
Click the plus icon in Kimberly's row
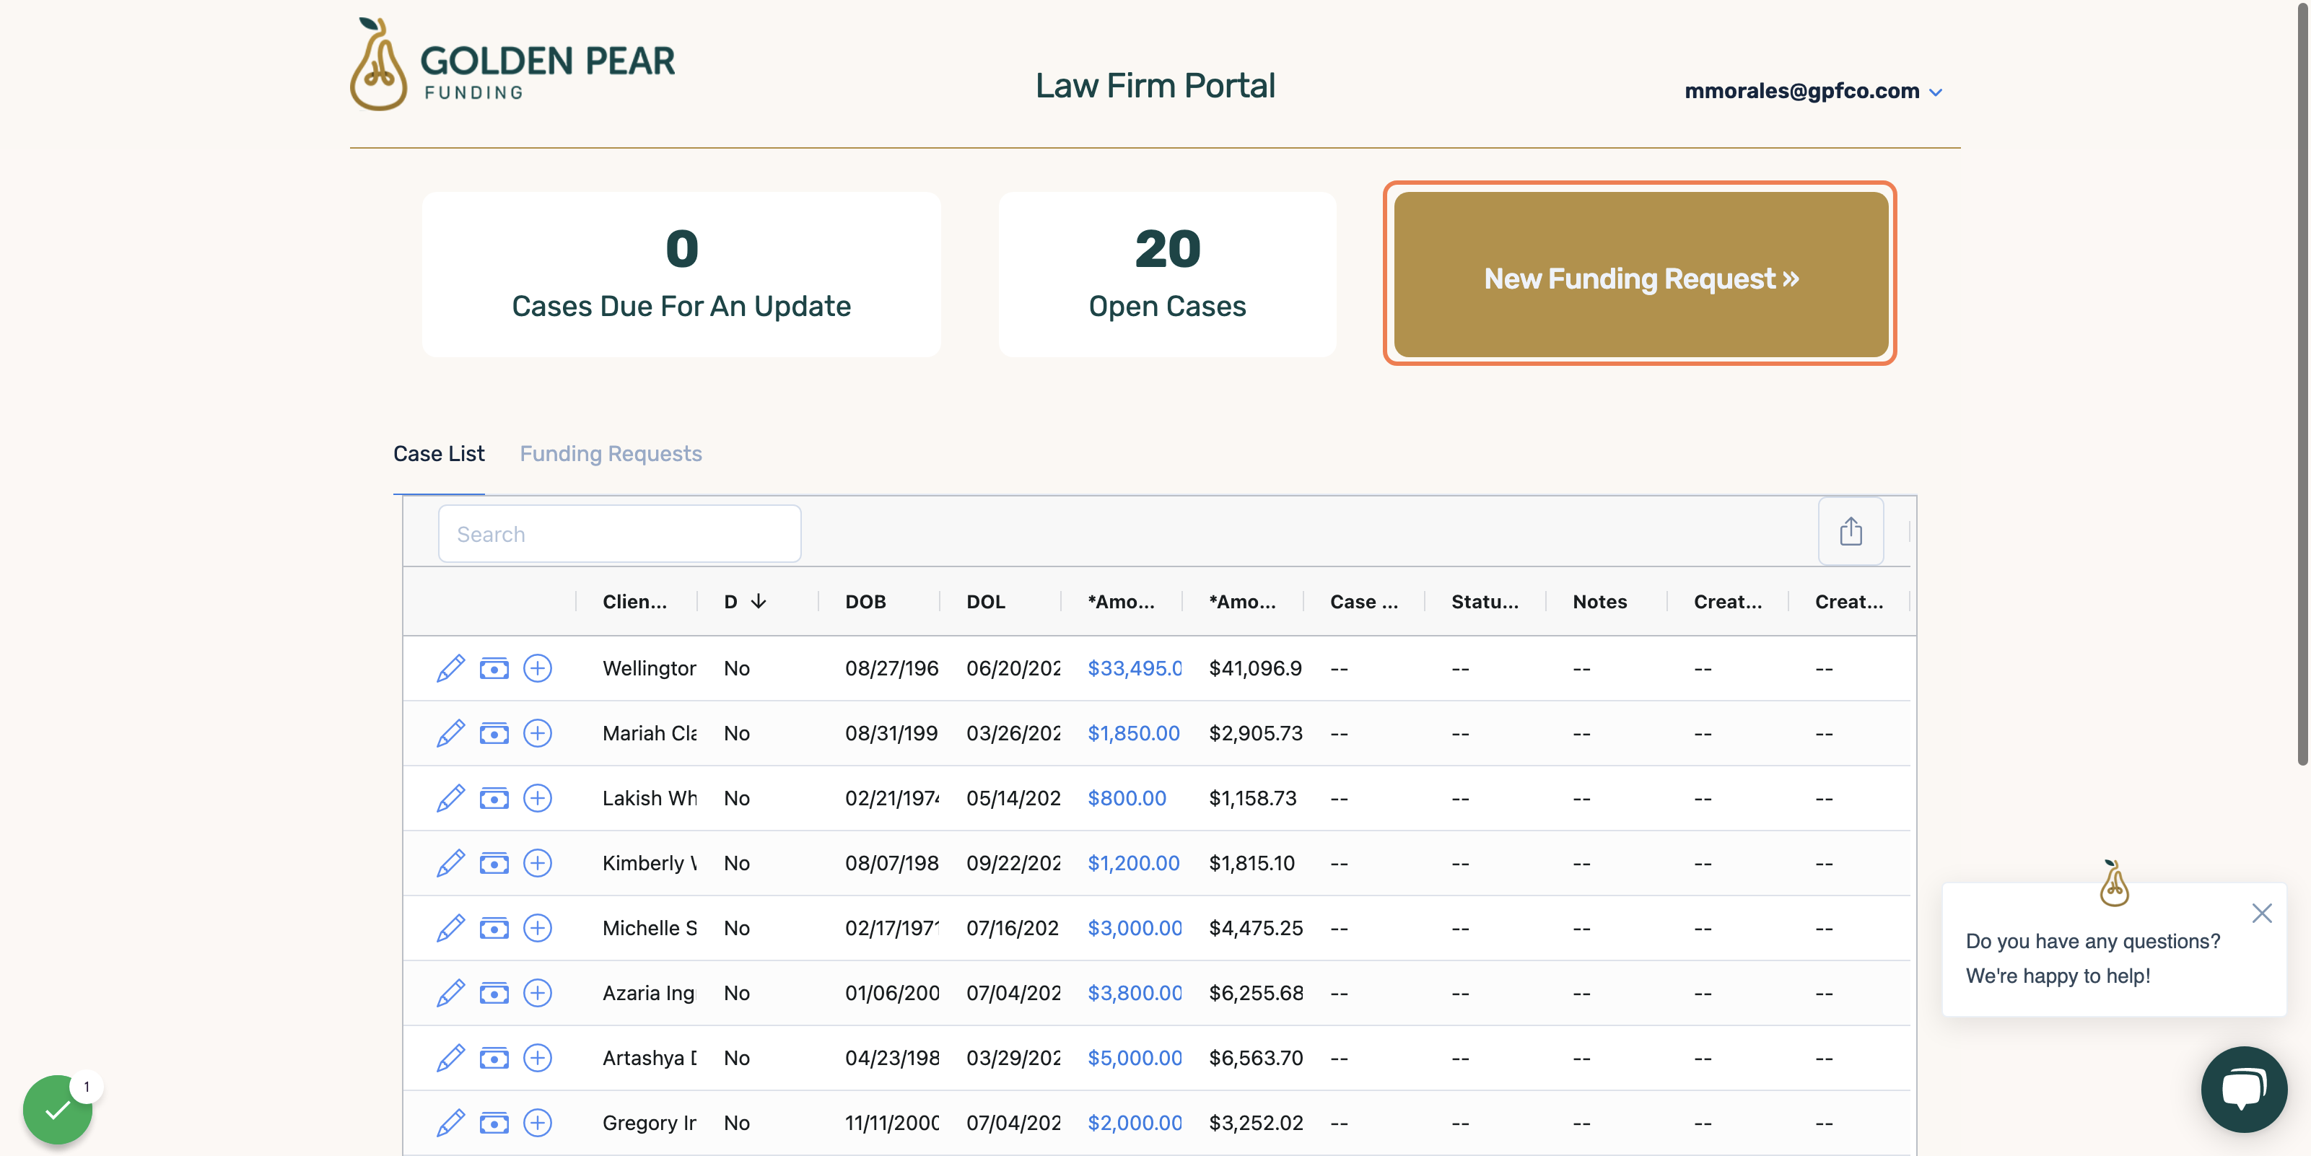pyautogui.click(x=538, y=863)
